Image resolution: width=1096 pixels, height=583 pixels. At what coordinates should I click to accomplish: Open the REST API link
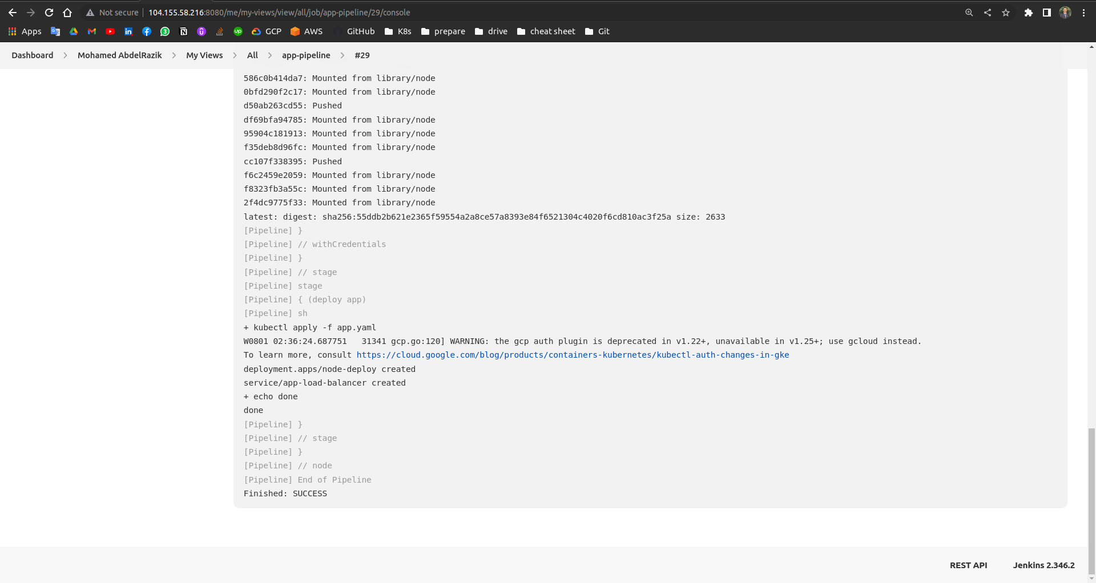968,565
